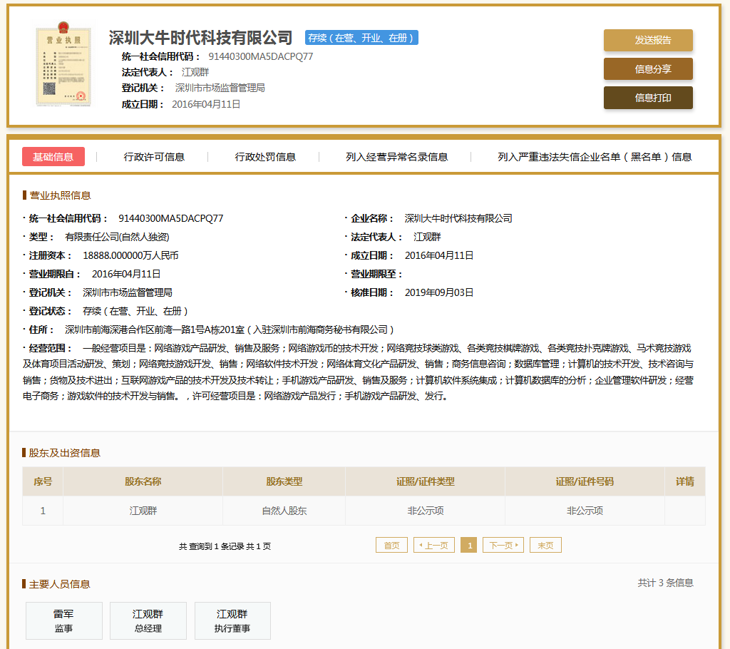This screenshot has width=730, height=649.
Task: Open the 雷军 监事 personnel card
Action: click(x=63, y=620)
